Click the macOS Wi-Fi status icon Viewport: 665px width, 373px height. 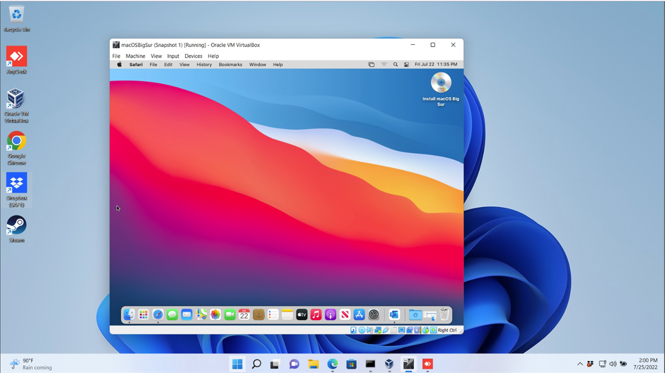(384, 65)
